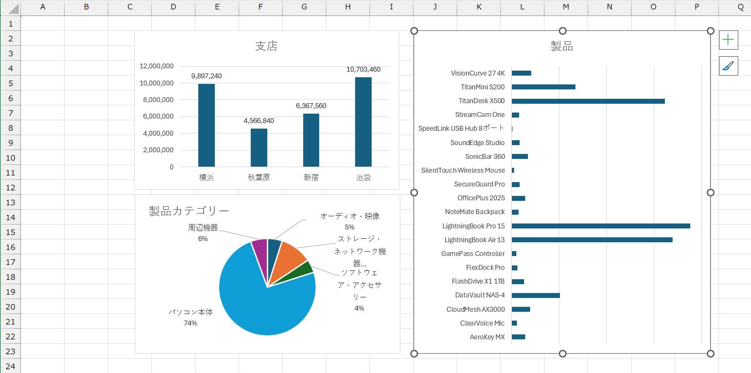Click the 製品カテゴリー chart title
751x373 pixels.
pos(189,211)
